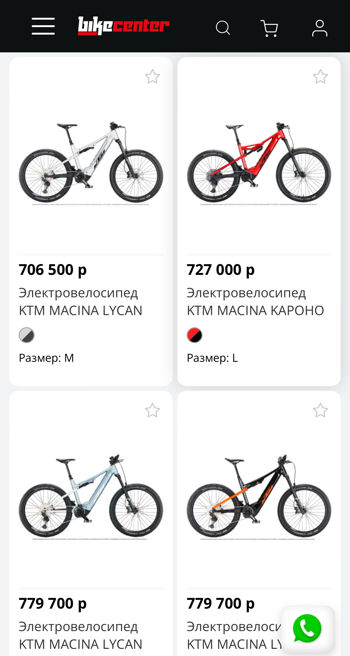Click the bikecenter logo
350x656 pixels.
[x=124, y=26]
